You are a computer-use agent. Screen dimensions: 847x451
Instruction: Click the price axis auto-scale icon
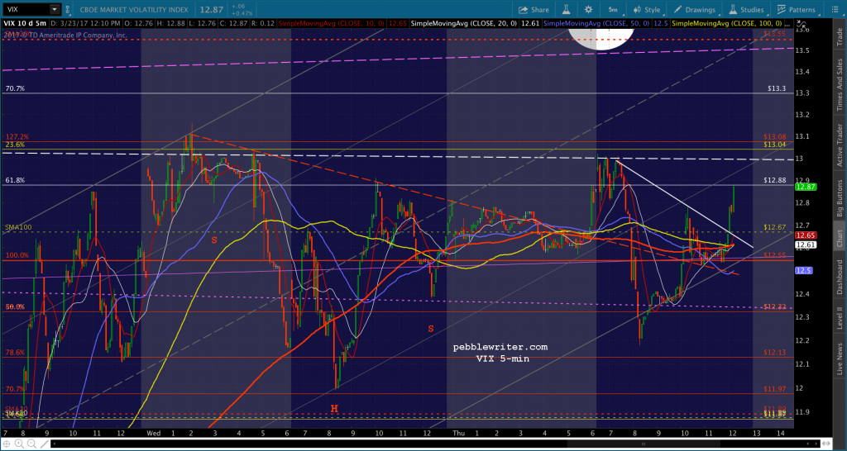[802, 24]
